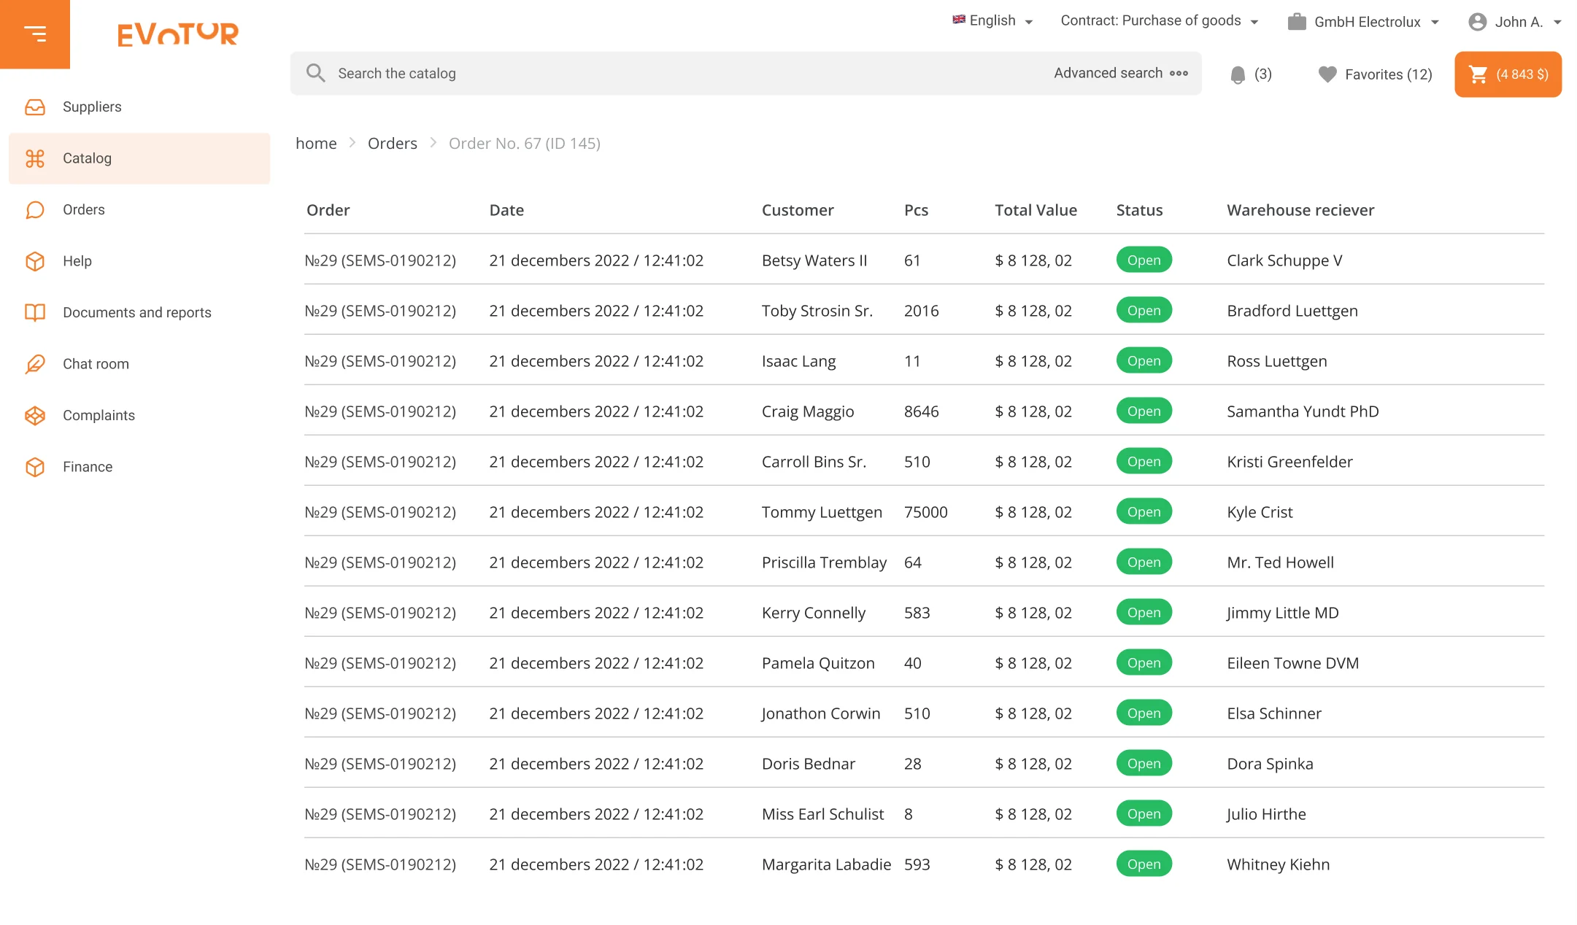1577x925 pixels.
Task: Click warehouse receiver Dora Spinka
Action: tap(1270, 764)
